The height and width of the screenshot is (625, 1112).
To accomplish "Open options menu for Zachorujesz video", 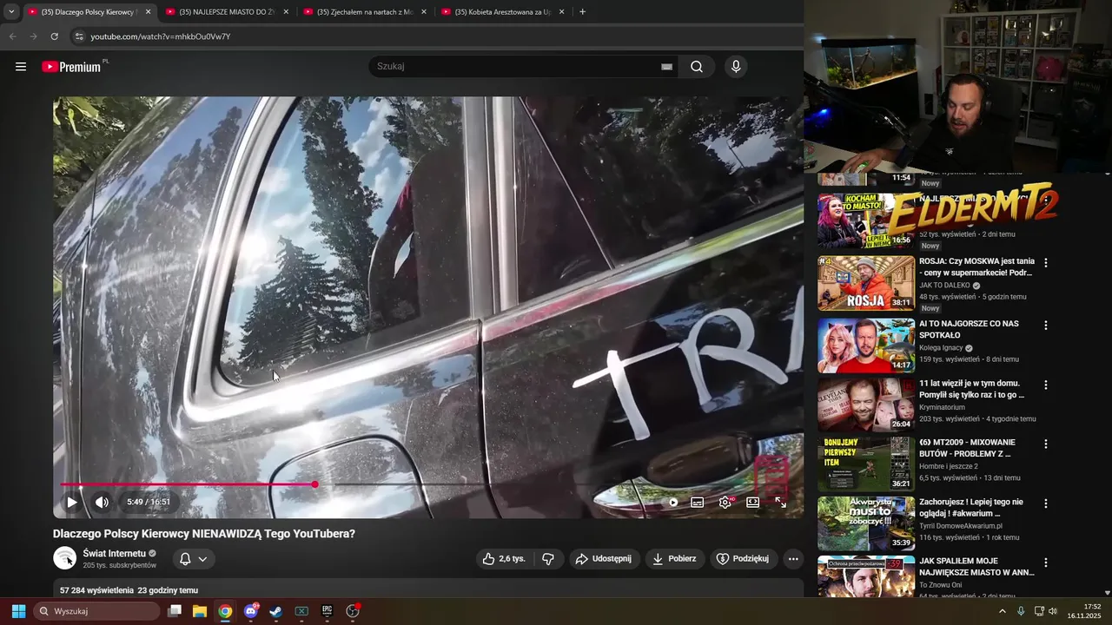I will click(x=1046, y=503).
